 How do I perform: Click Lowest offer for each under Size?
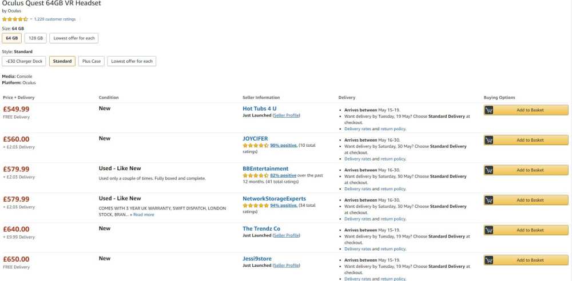click(74, 38)
